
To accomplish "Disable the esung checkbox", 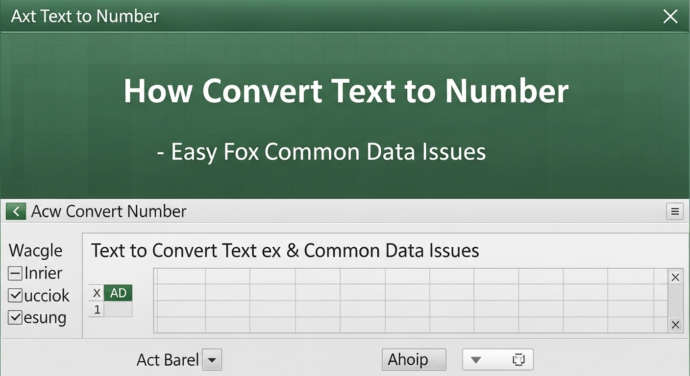I will [15, 317].
